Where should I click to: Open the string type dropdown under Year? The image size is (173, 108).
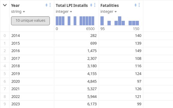click(18, 12)
